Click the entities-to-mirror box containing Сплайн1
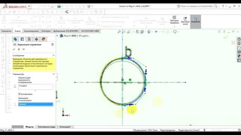The height and width of the screenshot is (135, 241). pyautogui.click(x=35, y=87)
